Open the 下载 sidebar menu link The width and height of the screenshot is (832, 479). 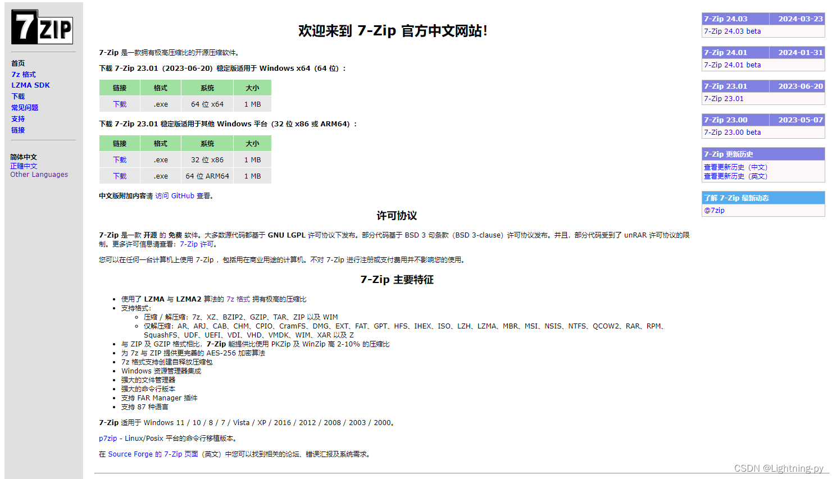[18, 97]
